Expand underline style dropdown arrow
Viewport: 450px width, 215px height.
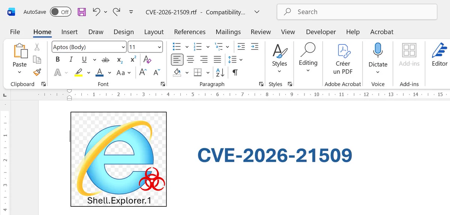click(x=94, y=60)
